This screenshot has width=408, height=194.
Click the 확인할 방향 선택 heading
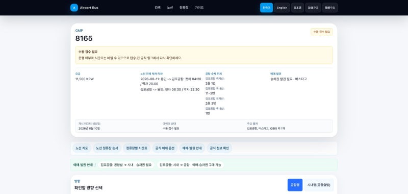coord(88,188)
